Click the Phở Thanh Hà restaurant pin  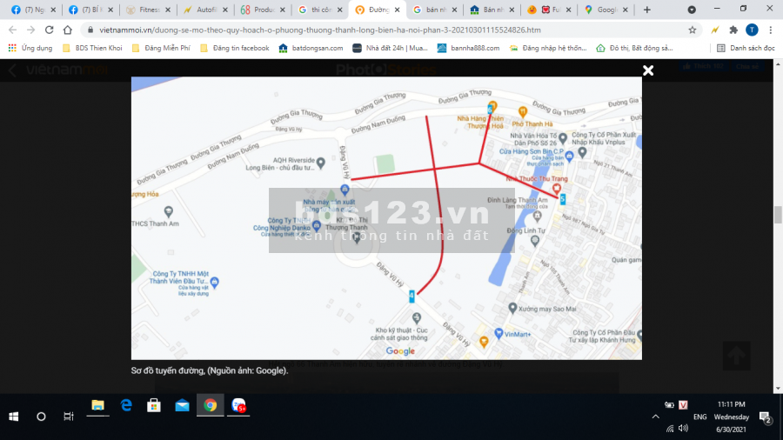[522, 112]
